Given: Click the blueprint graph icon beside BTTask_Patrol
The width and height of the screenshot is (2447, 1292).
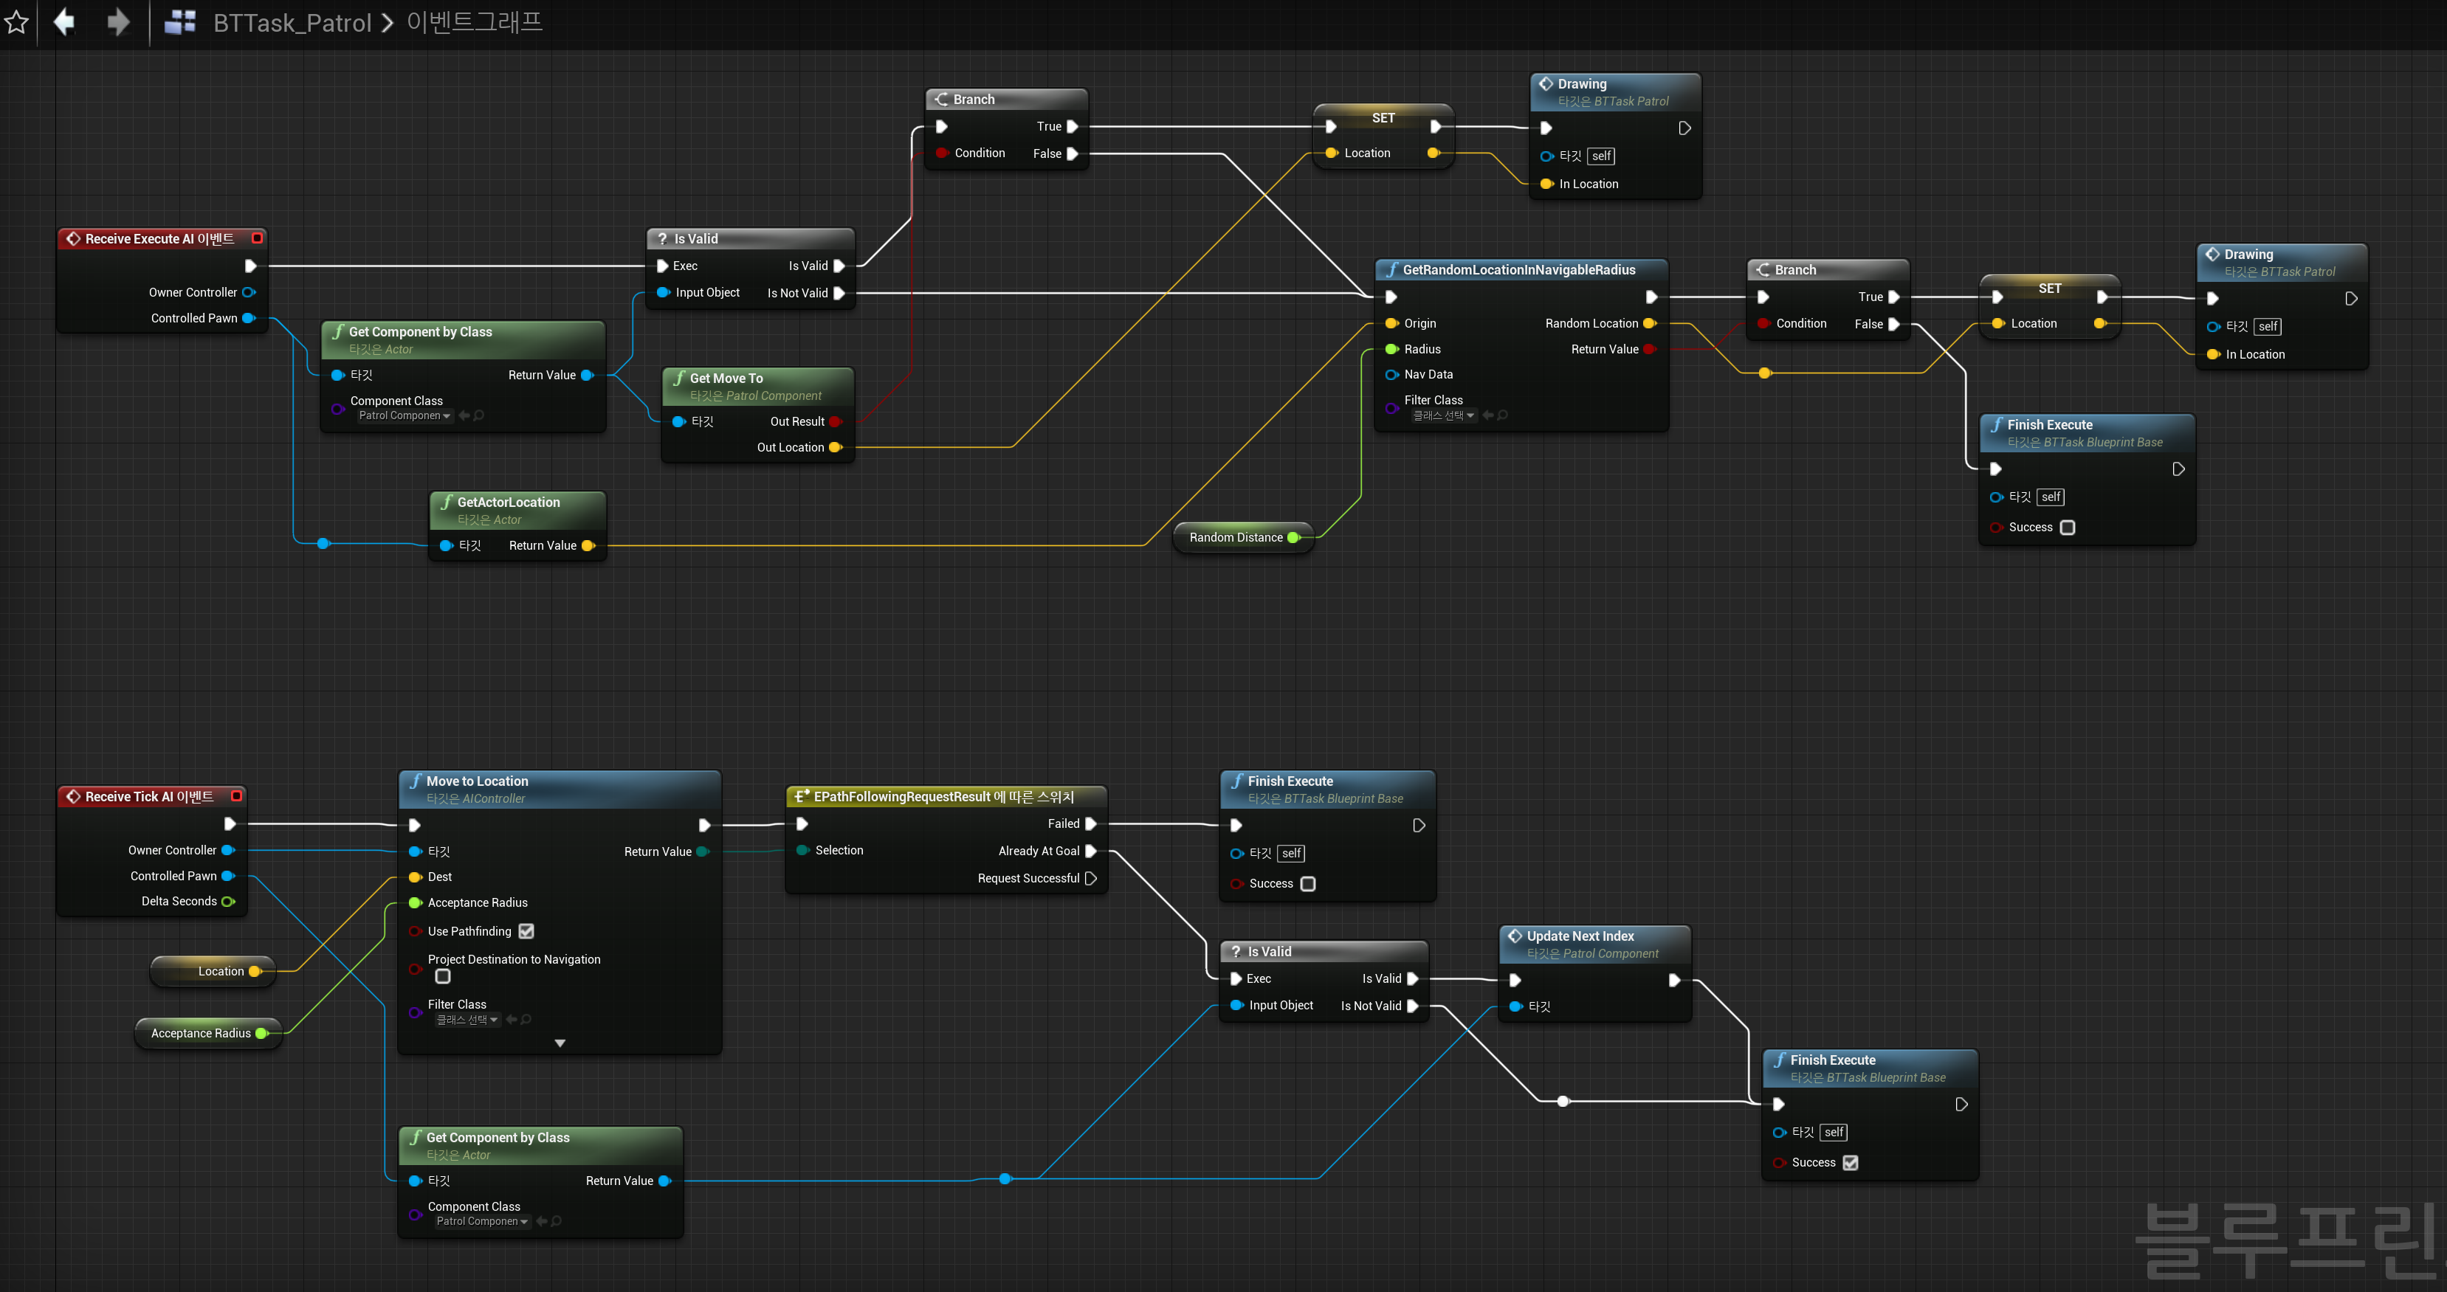Looking at the screenshot, I should pyautogui.click(x=179, y=22).
